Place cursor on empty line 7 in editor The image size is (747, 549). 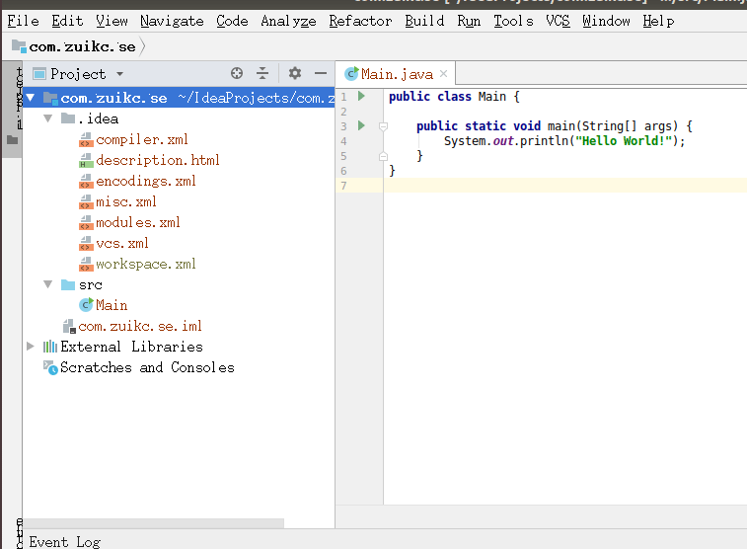pyautogui.click(x=565, y=186)
